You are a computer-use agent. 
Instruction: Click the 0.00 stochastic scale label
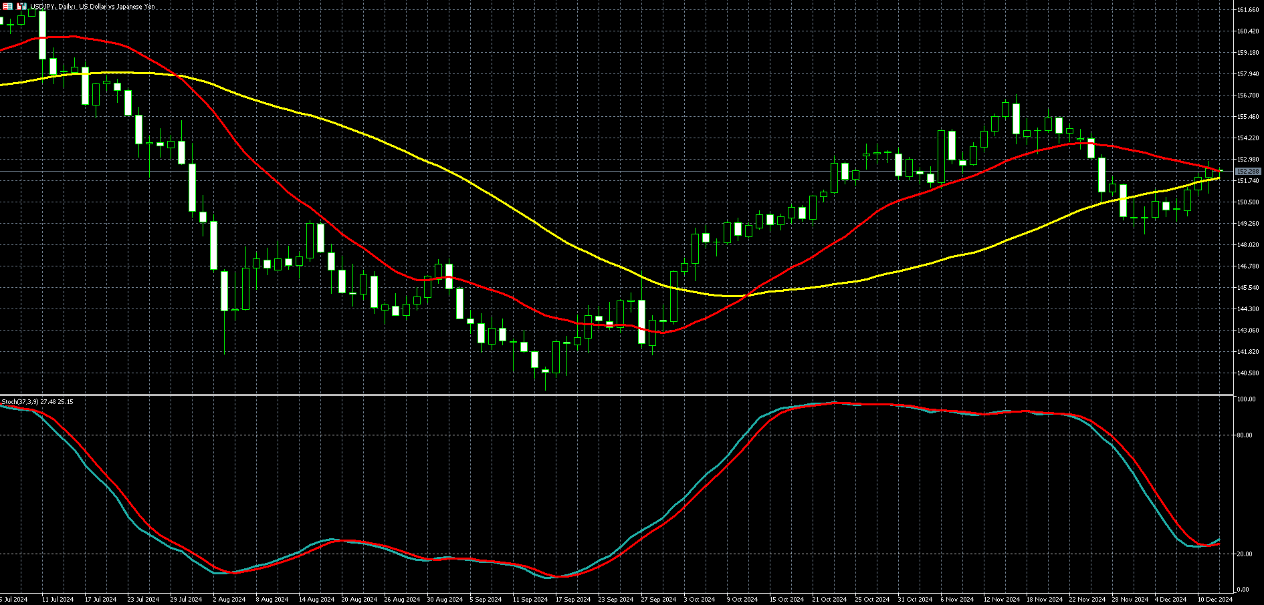(x=1243, y=590)
